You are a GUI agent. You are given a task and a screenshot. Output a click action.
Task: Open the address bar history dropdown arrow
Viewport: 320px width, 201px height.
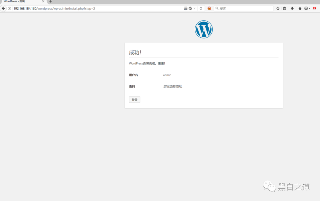coord(194,9)
